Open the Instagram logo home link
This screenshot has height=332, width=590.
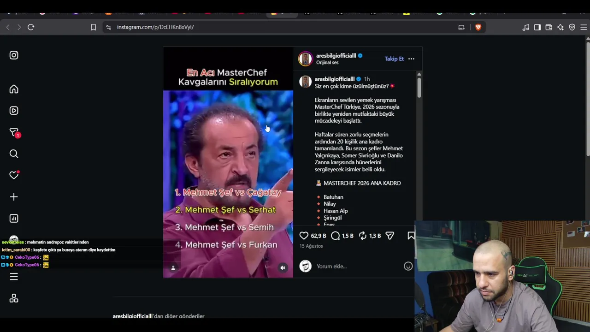click(14, 55)
